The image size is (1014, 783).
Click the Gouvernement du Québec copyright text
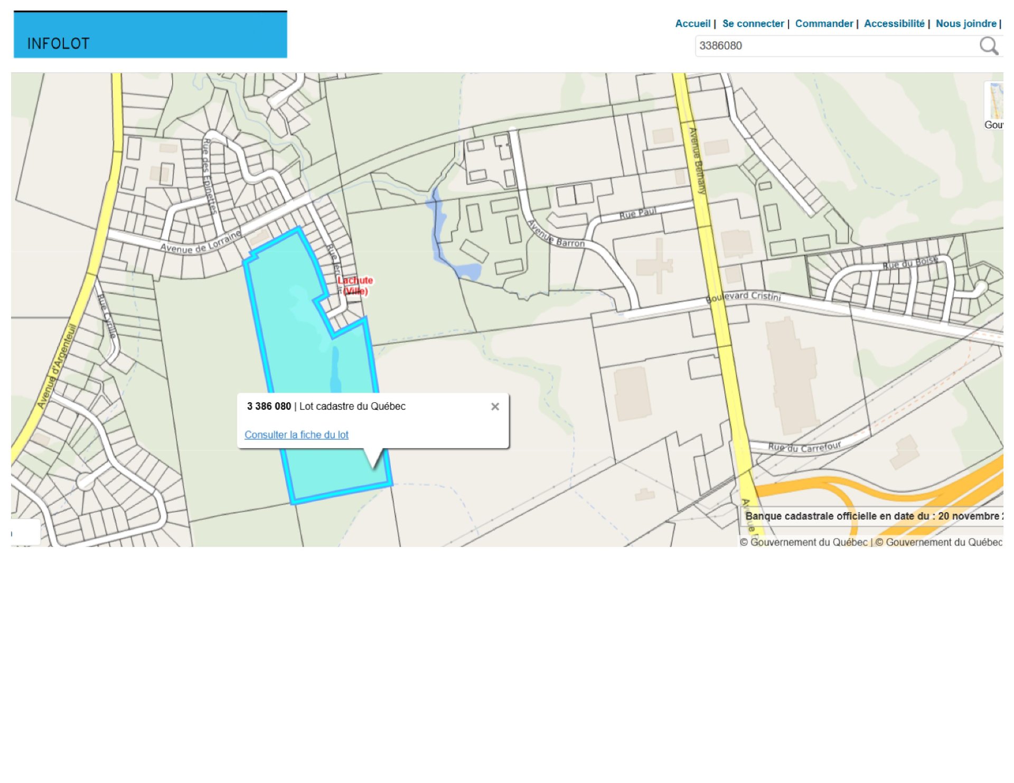pyautogui.click(x=803, y=542)
